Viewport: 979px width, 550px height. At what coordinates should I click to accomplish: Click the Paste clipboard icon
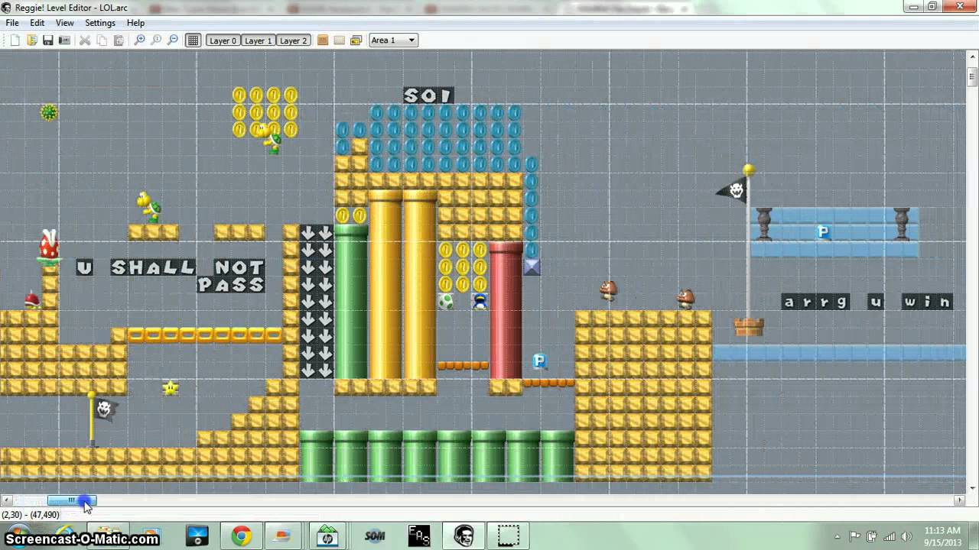tap(119, 40)
